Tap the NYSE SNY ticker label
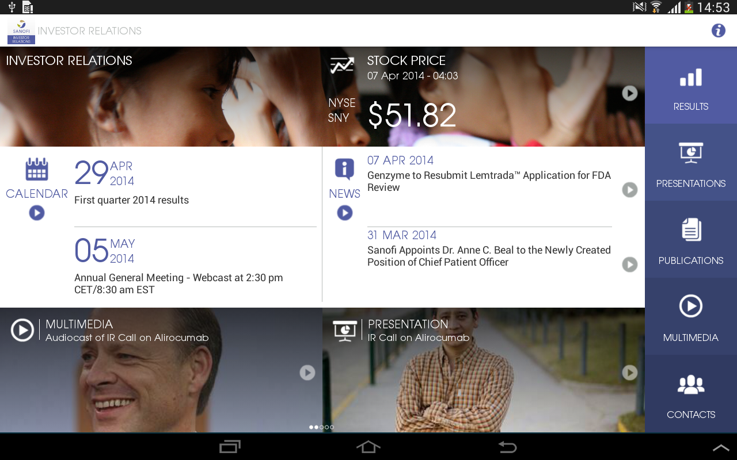This screenshot has height=460, width=737. (x=342, y=110)
